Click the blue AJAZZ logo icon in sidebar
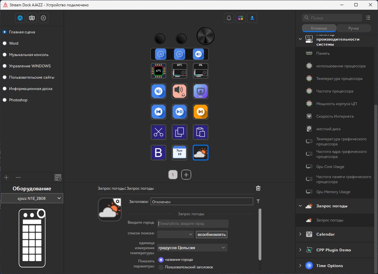Image resolution: width=378 pixels, height=274 pixels. click(x=20, y=18)
